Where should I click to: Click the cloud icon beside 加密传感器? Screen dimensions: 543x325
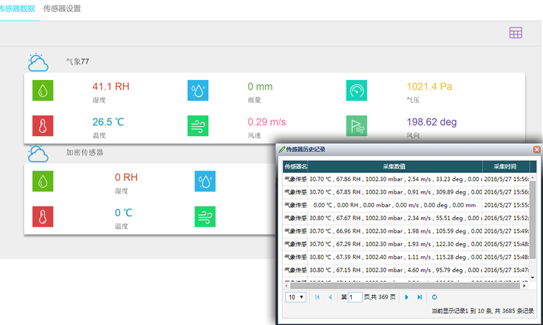[37, 153]
